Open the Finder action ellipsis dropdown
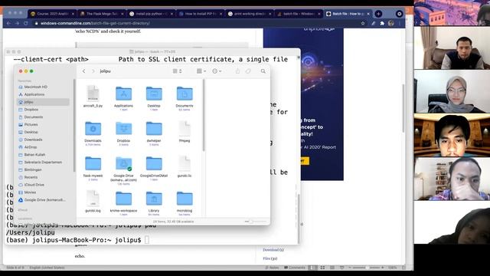Image resolution: width=490 pixels, height=276 pixels. (217, 71)
